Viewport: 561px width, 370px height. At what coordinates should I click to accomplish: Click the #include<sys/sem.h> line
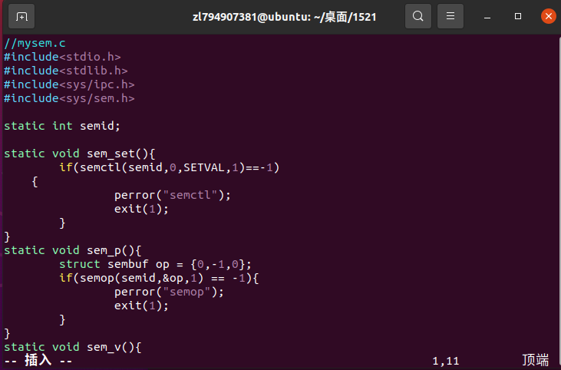tap(69, 98)
